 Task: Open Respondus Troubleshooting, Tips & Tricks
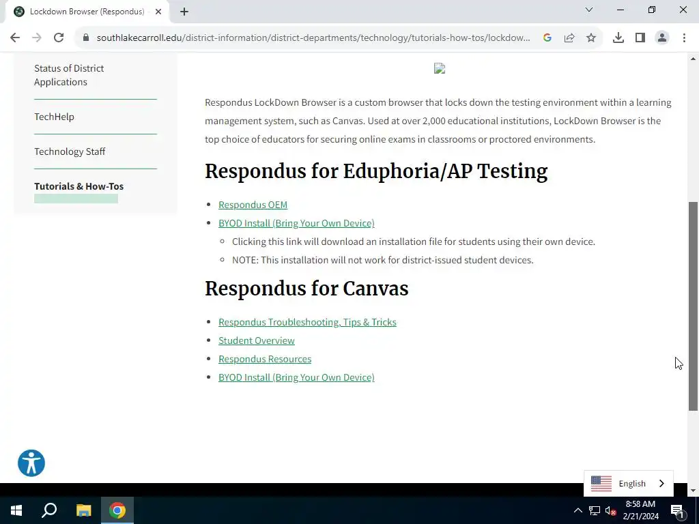click(307, 322)
